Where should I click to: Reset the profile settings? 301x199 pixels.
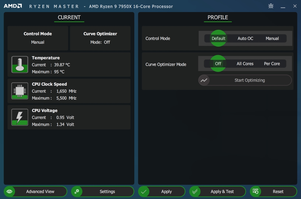pyautogui.click(x=274, y=191)
